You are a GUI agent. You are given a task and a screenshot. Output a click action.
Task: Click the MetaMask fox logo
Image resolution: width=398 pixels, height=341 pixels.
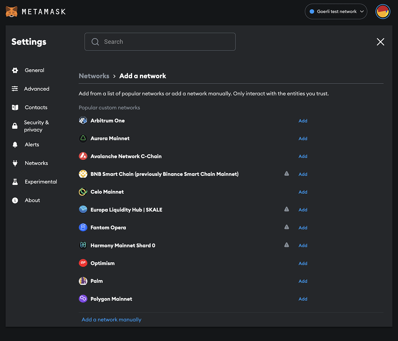coord(11,11)
